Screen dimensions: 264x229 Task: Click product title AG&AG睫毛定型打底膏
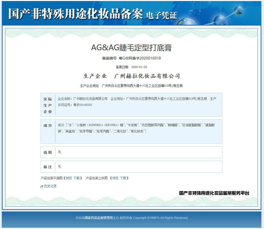coord(131,48)
